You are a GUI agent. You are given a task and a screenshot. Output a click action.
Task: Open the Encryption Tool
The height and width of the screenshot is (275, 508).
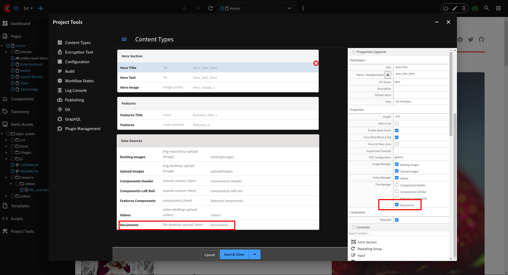coord(79,52)
